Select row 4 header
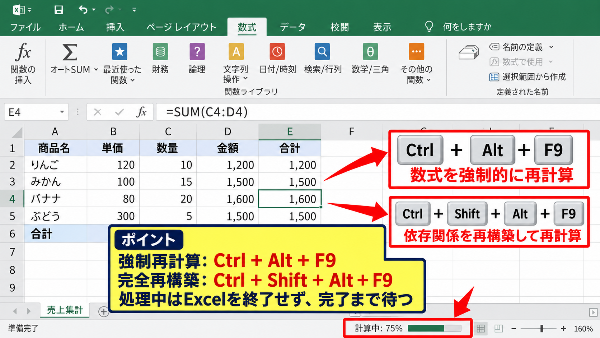The height and width of the screenshot is (338, 600). point(12,199)
